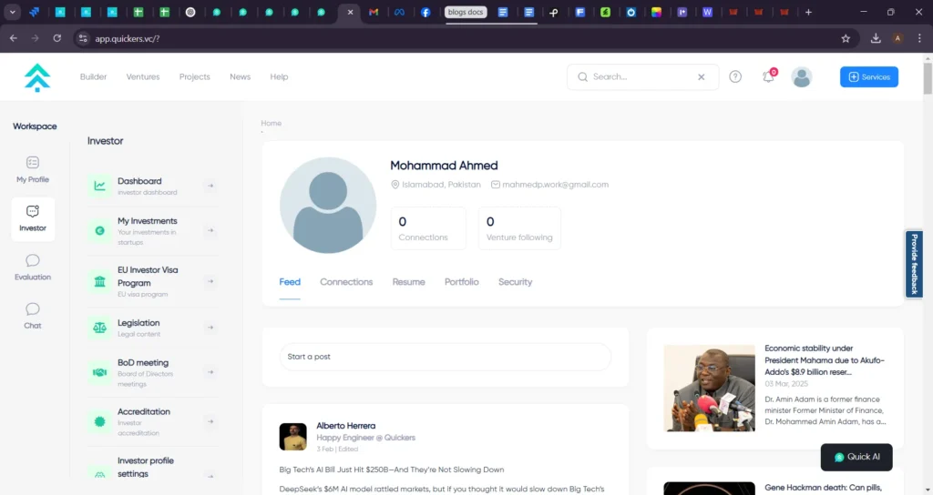Image resolution: width=933 pixels, height=495 pixels.
Task: Open Chat in the Workspace sidebar
Action: (x=33, y=316)
